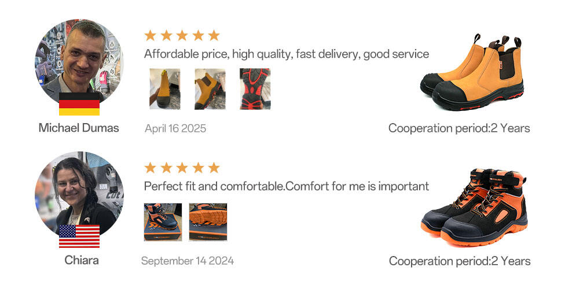This screenshot has width=565, height=282.
Task: Click the "Affordable price, high quality" review text
Action: 286,54
